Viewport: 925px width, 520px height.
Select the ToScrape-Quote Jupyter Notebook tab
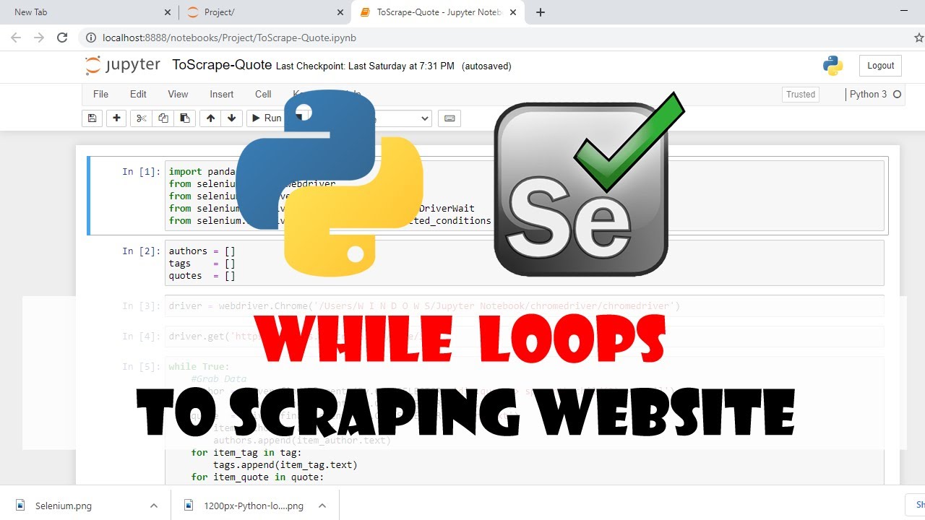[x=439, y=12]
